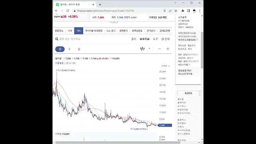This screenshot has width=256, height=144.
Task: Click the magnifier search icon in chart
Action: (x=57, y=39)
